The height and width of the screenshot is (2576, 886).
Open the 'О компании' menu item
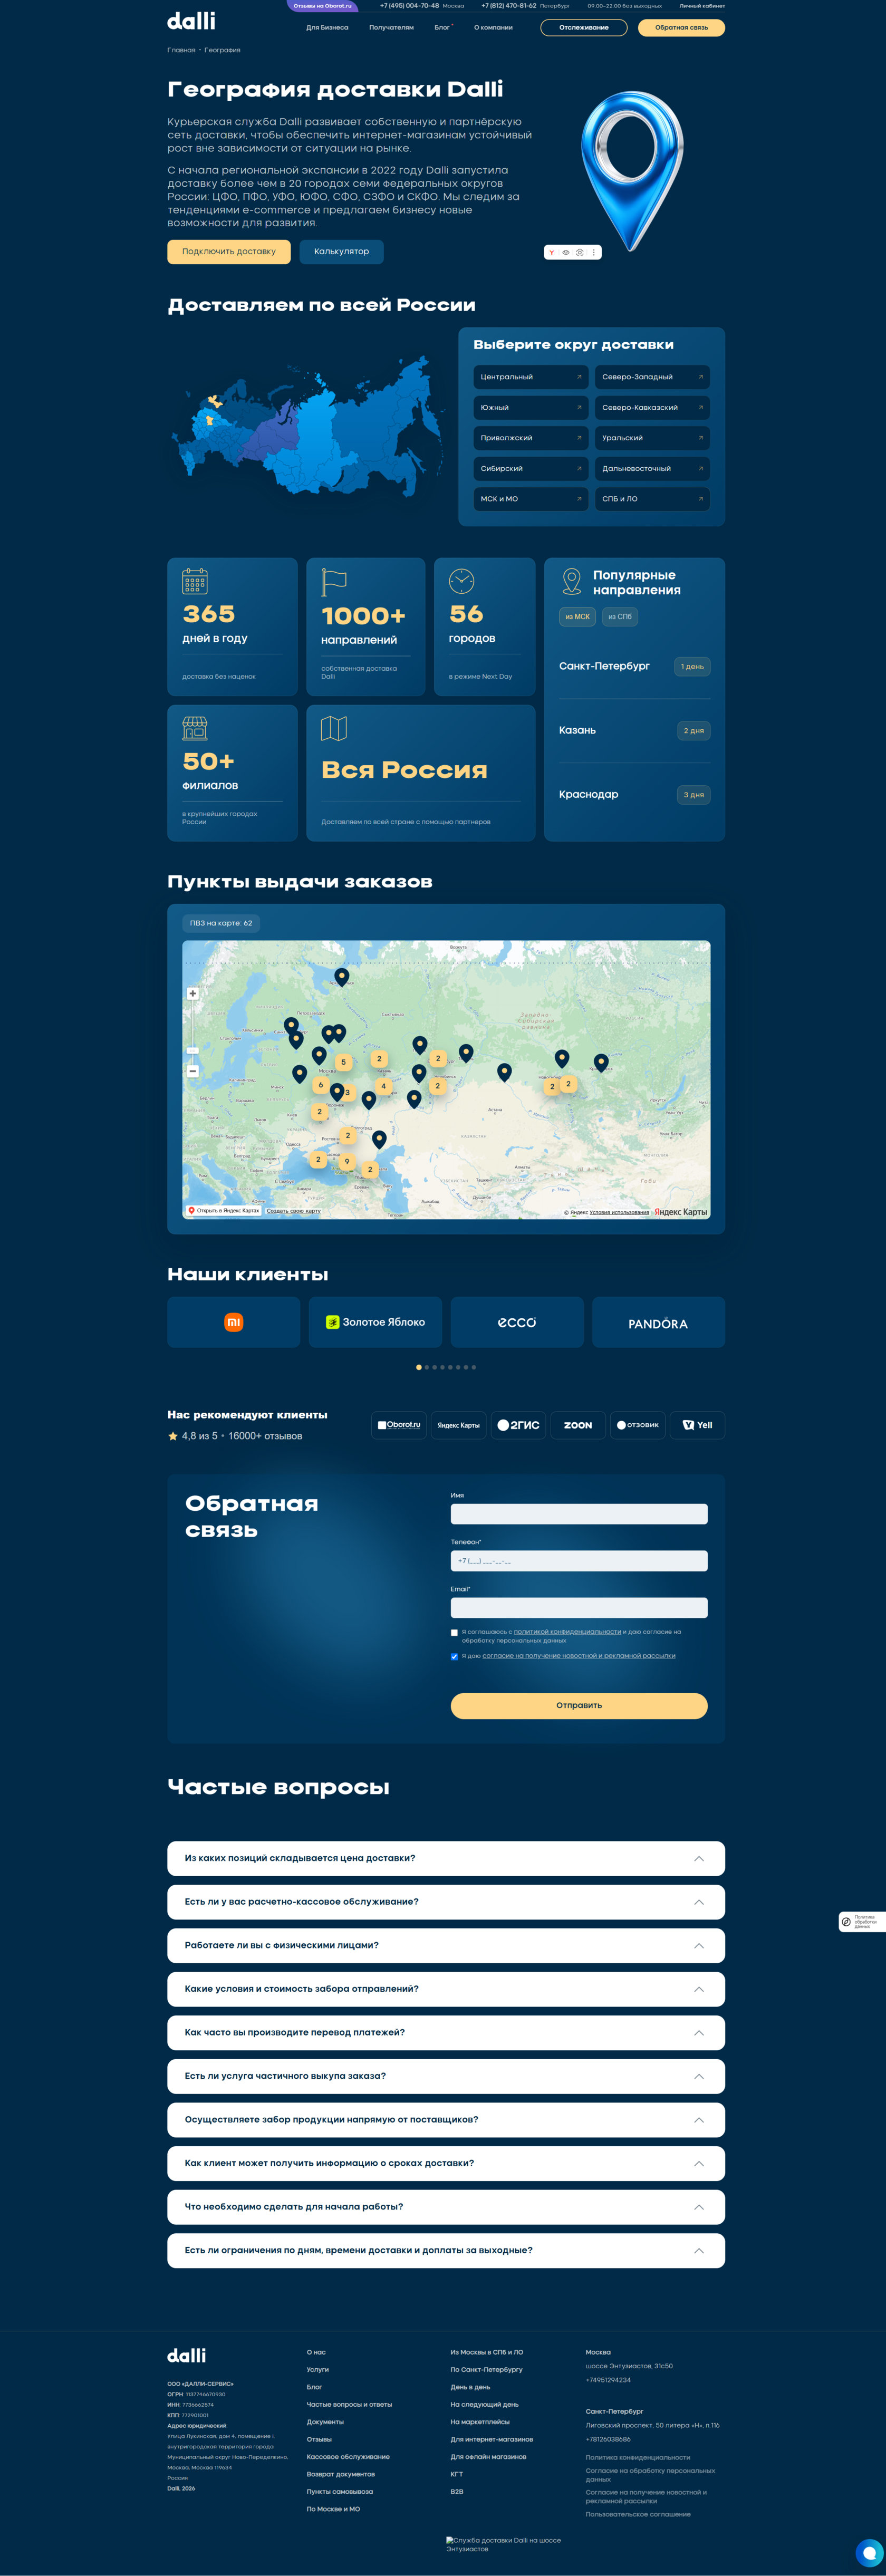tap(493, 28)
